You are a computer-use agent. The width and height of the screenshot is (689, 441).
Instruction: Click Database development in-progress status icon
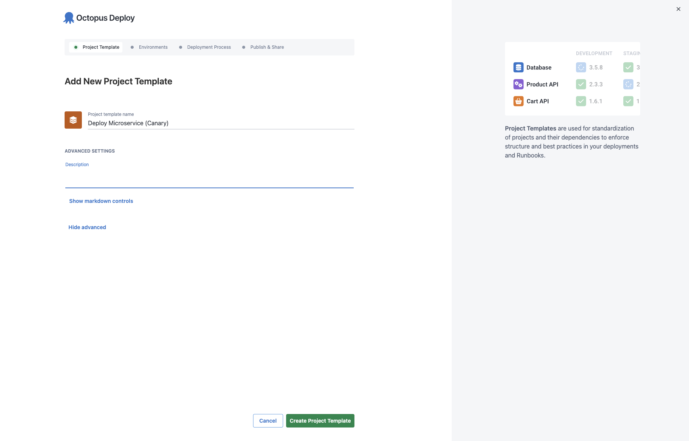[581, 67]
